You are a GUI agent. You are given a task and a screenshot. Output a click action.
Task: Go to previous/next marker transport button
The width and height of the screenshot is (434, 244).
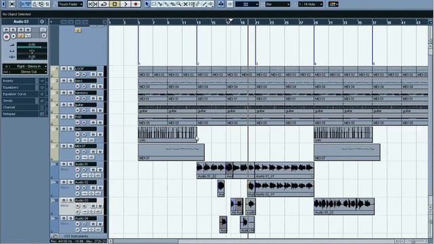(x=93, y=4)
